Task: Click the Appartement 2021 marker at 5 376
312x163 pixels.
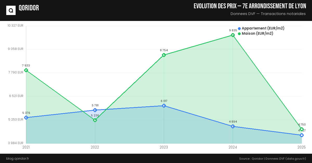Action: [x=26, y=117]
